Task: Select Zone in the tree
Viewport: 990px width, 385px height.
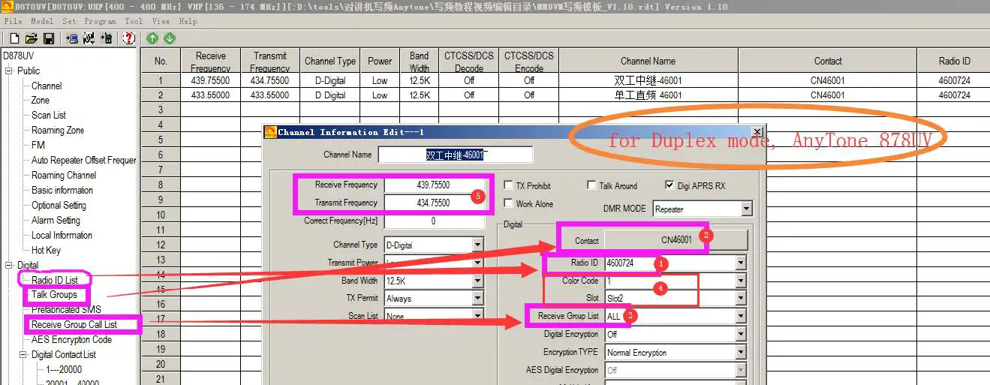Action: pyautogui.click(x=41, y=100)
